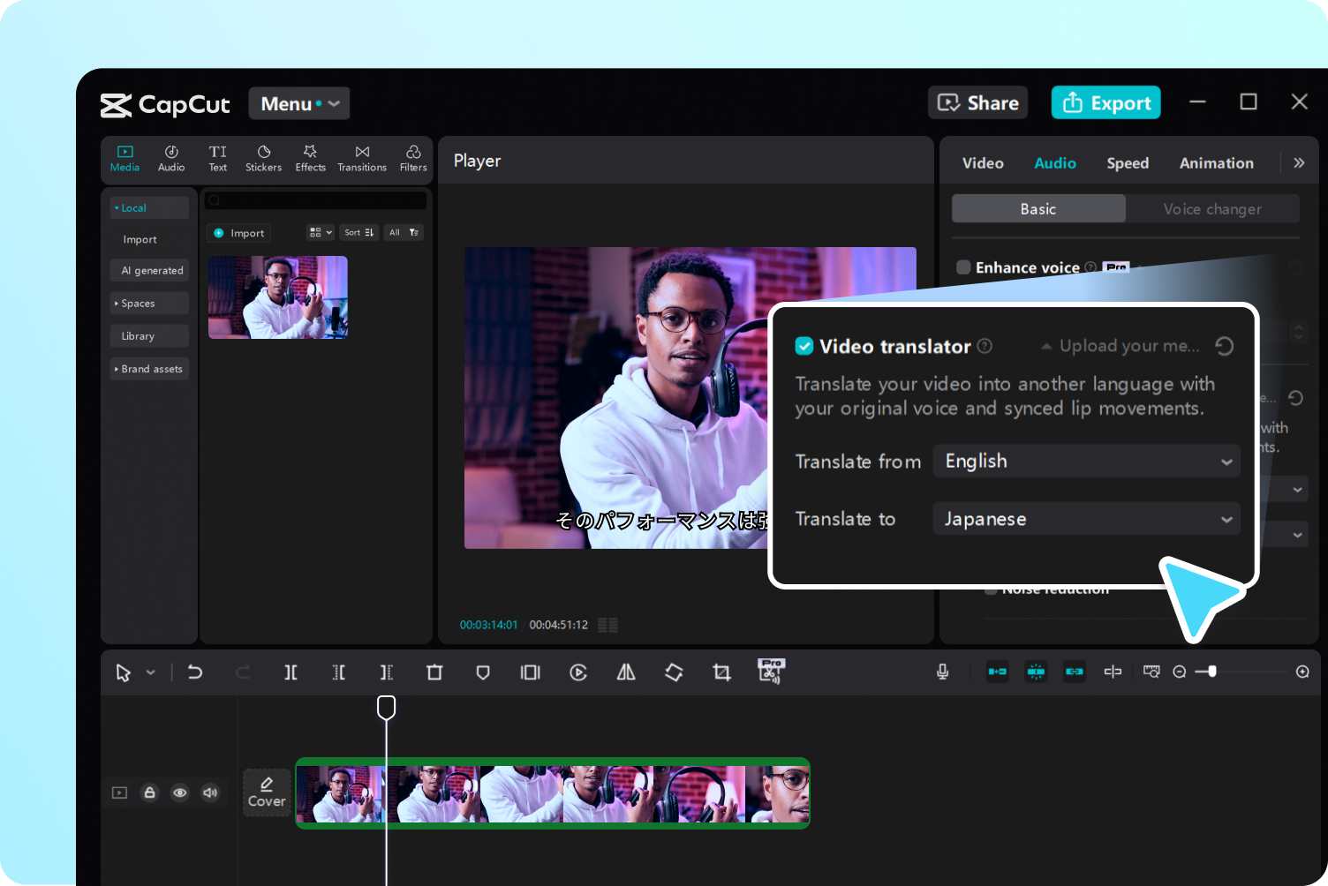Rotate the selected clip

(x=674, y=672)
